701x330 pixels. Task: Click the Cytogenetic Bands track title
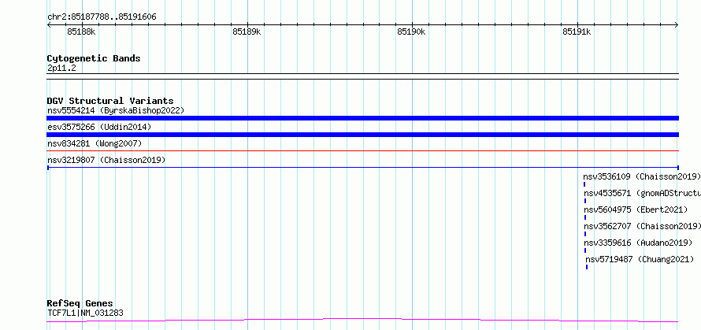(x=94, y=58)
